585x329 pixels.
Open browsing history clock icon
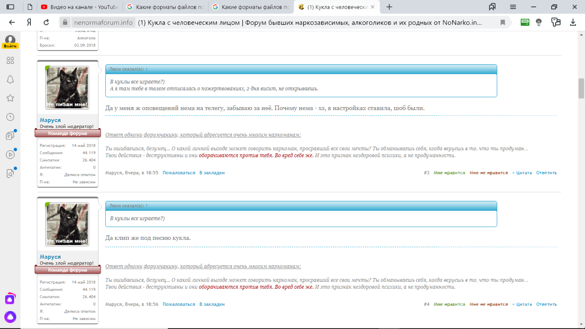coord(10,117)
